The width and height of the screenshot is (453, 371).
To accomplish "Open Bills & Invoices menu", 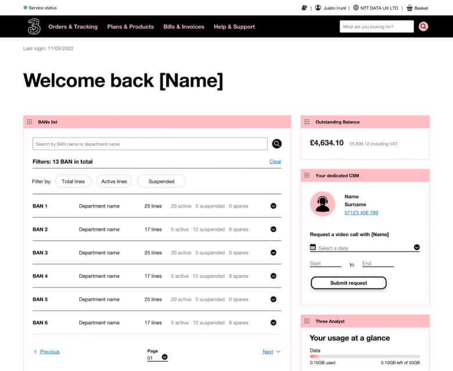I will [184, 27].
